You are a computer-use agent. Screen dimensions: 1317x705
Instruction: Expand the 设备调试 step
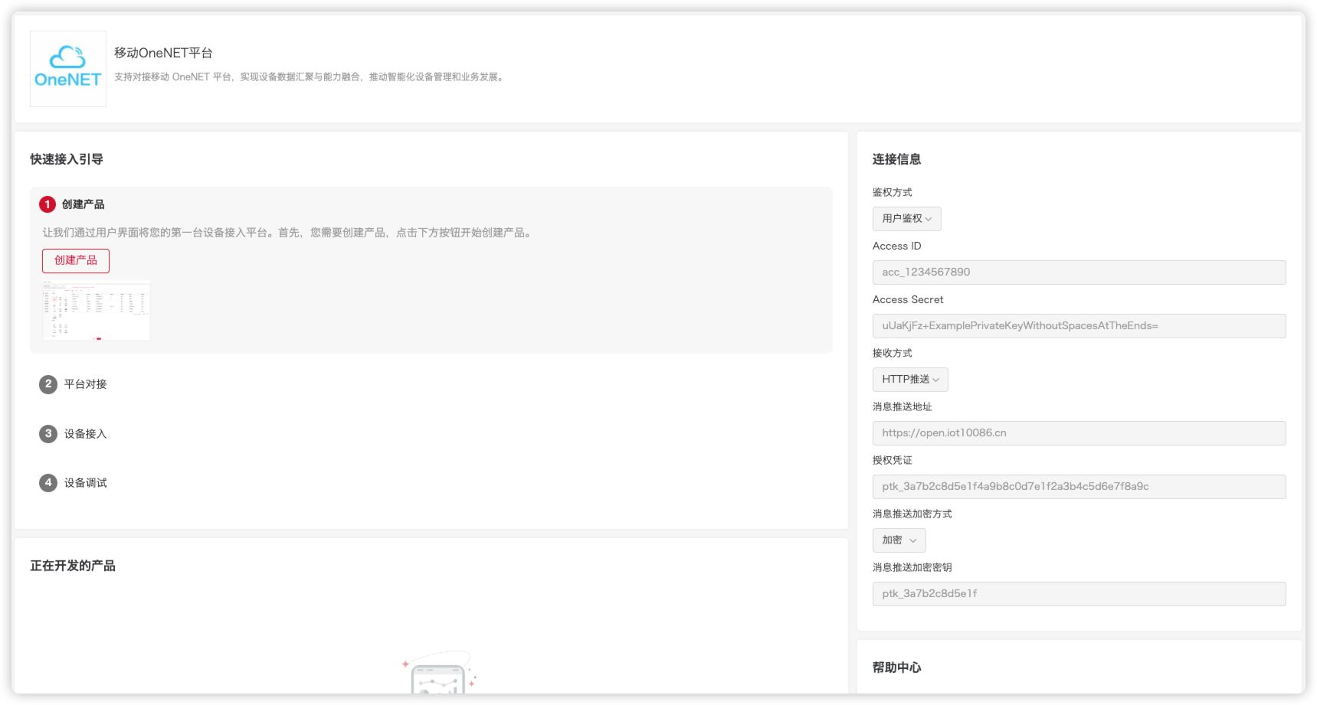tap(85, 483)
